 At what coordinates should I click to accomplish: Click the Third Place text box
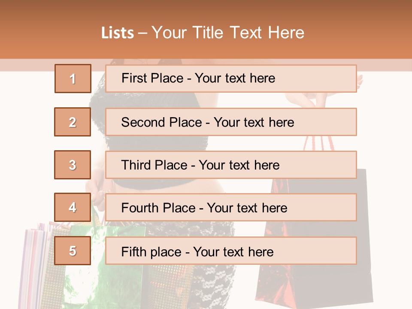click(x=231, y=165)
